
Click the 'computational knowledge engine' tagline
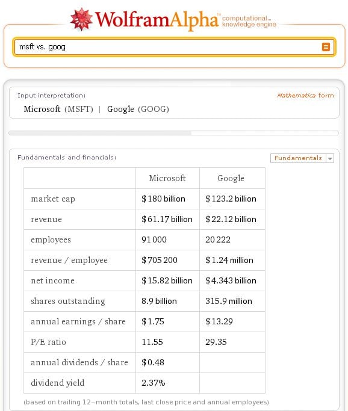point(249,21)
